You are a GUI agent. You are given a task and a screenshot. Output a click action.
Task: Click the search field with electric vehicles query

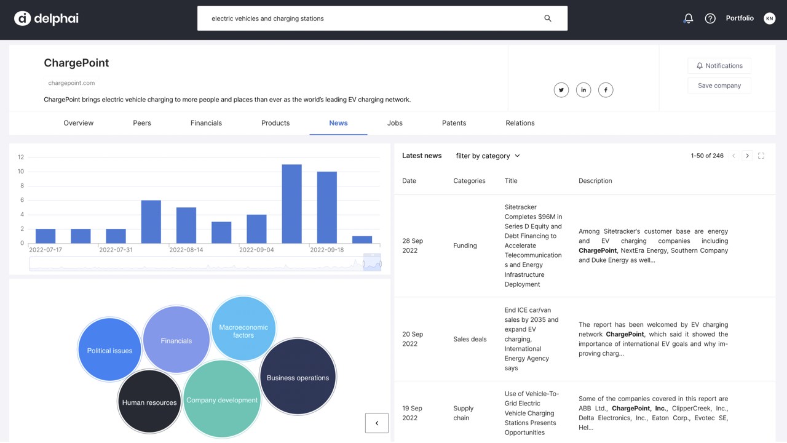click(382, 18)
